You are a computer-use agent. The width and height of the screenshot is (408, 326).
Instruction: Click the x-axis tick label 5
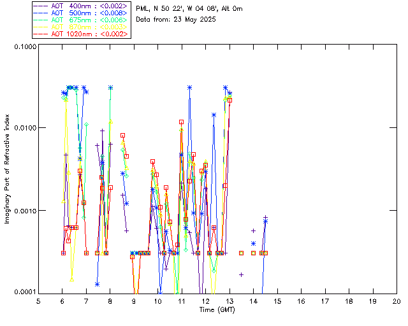pos(38,301)
